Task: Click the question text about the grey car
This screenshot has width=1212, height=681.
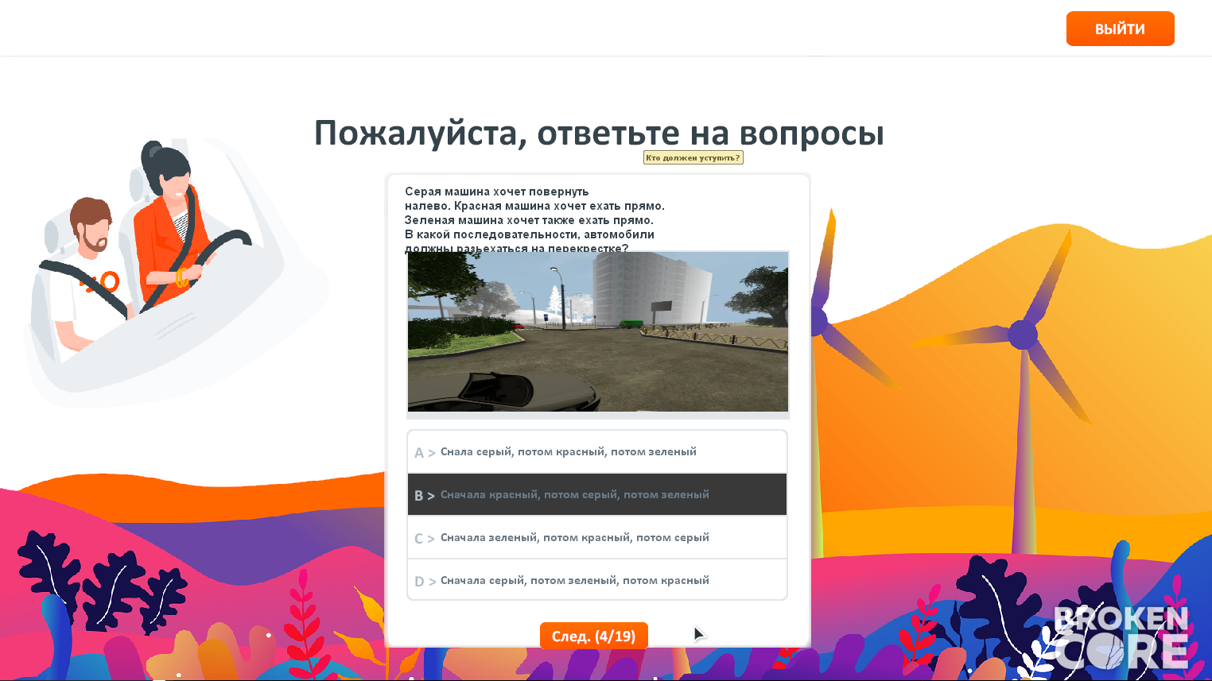Action: click(x=534, y=220)
